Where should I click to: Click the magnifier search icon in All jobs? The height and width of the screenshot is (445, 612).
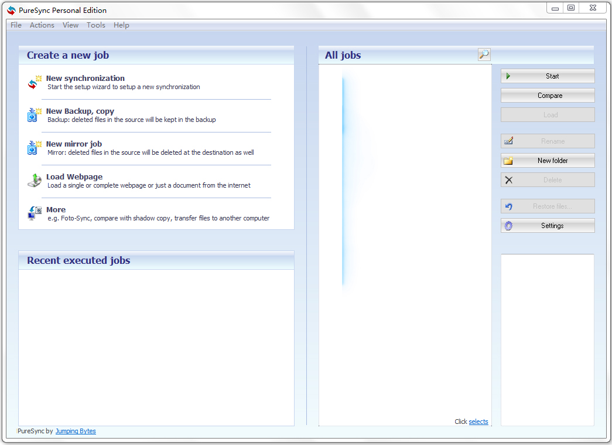click(484, 55)
